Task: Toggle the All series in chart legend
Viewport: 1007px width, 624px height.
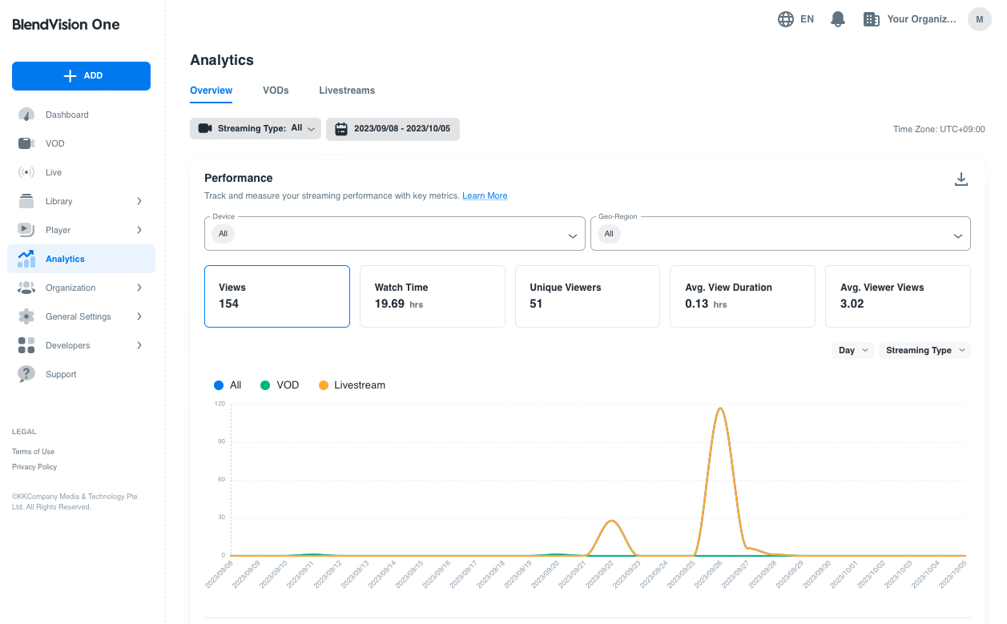Action: (228, 385)
